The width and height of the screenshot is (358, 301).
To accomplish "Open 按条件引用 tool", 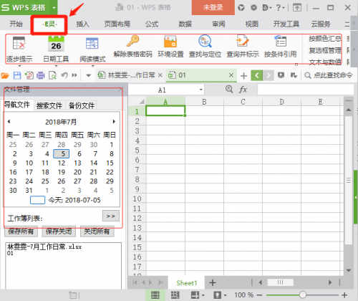I will pyautogui.click(x=280, y=41).
